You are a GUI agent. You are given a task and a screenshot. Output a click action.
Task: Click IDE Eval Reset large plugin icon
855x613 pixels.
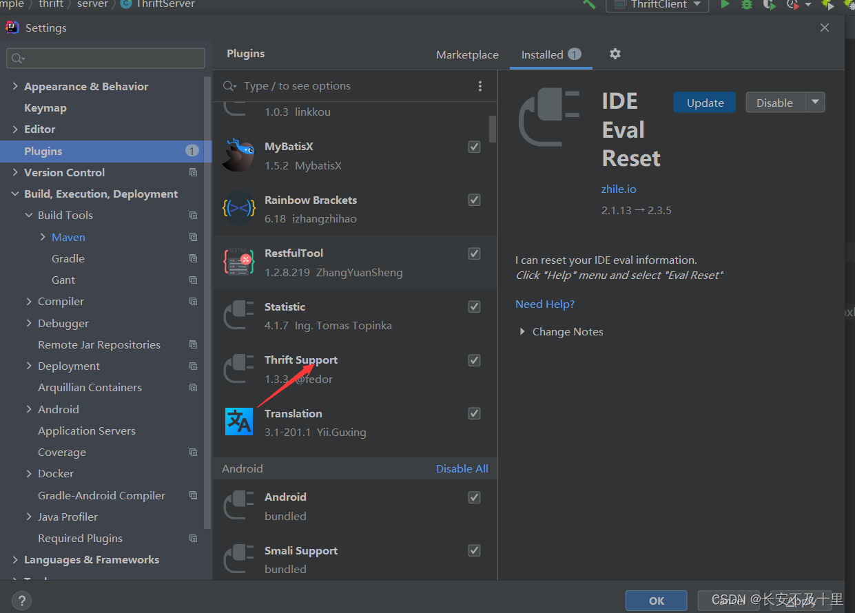[x=549, y=118]
